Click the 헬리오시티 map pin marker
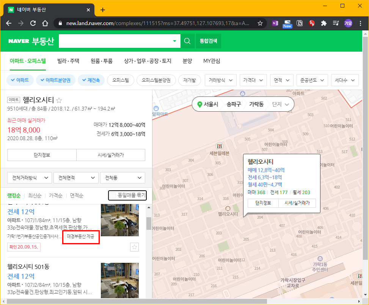The height and width of the screenshot is (305, 369). coord(228,209)
